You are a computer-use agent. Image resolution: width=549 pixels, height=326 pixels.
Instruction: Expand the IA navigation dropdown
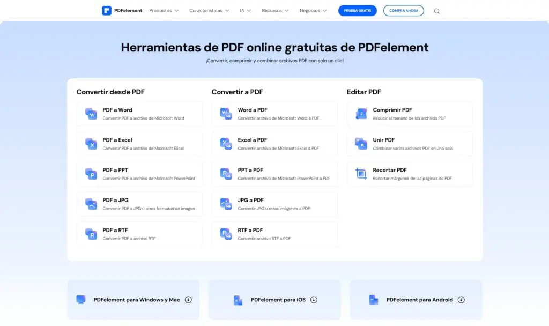pos(245,11)
